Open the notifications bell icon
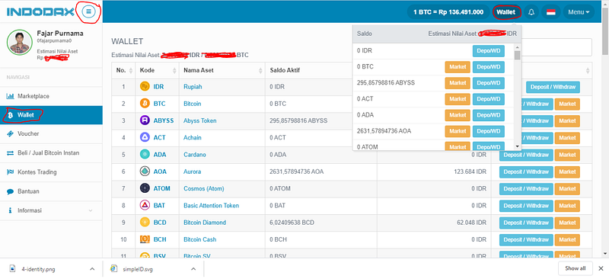 point(531,12)
